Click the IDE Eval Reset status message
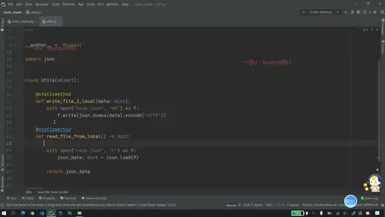385x217 pixels. (x=91, y=205)
